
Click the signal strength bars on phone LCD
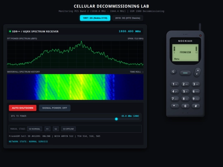coord(174,49)
